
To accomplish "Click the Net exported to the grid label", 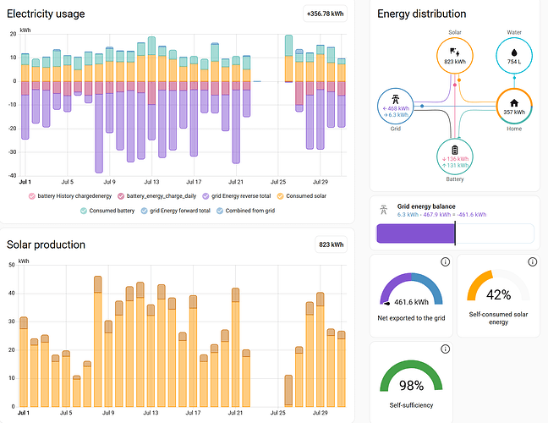I will (411, 318).
